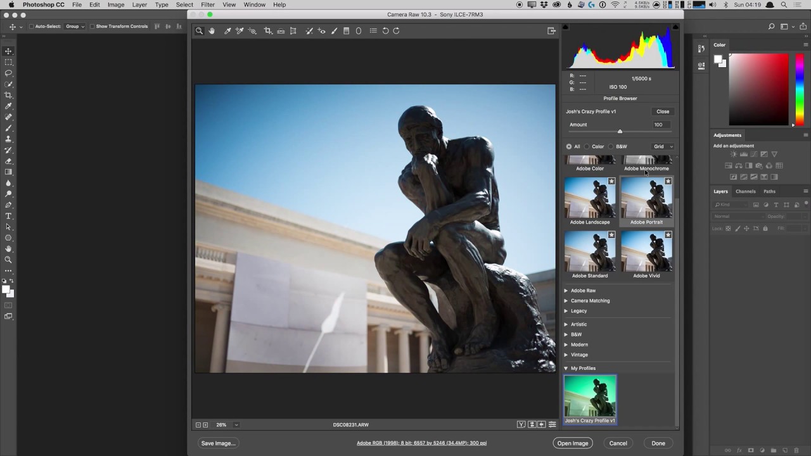Collapse the My Profiles group

point(566,368)
